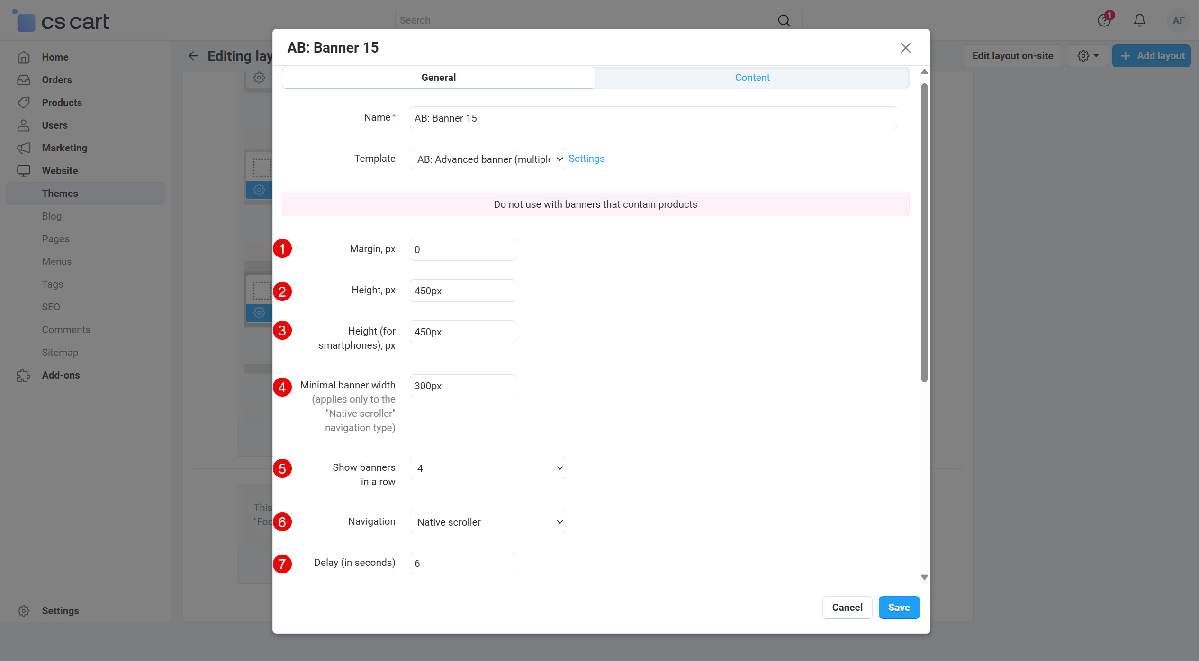1199x661 pixels.
Task: Open the Template dropdown
Action: coord(487,159)
